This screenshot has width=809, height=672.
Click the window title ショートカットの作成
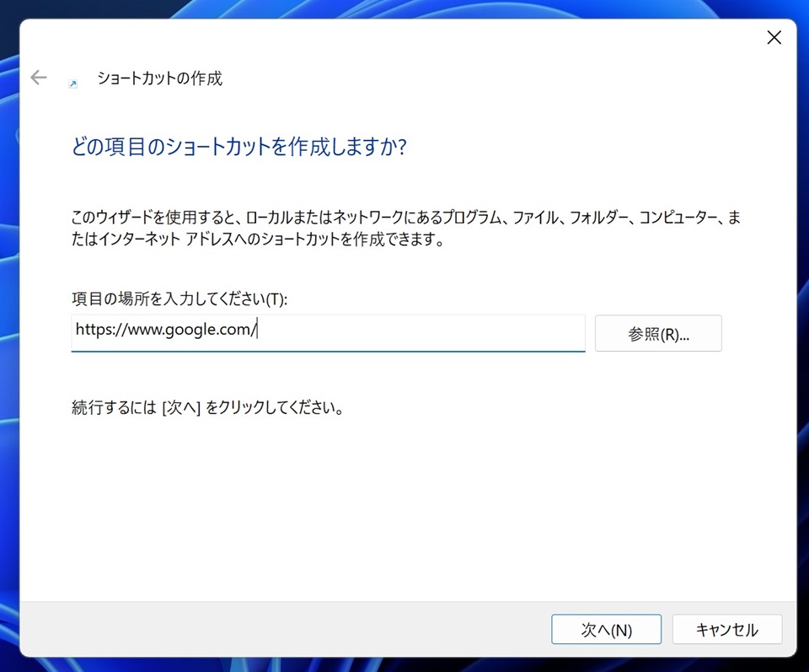tap(160, 78)
